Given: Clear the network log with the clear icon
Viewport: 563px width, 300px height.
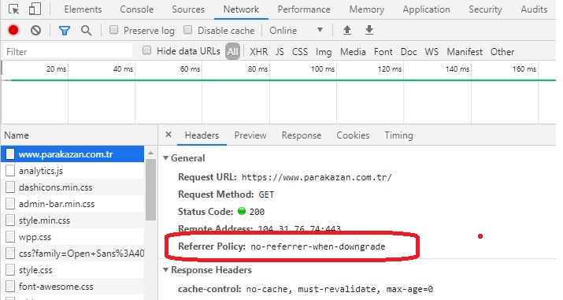Looking at the screenshot, I should (35, 31).
